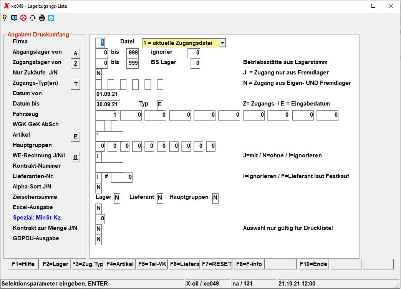Click 'Auswahl nur gültig für Druckliste!' note

coord(288,228)
